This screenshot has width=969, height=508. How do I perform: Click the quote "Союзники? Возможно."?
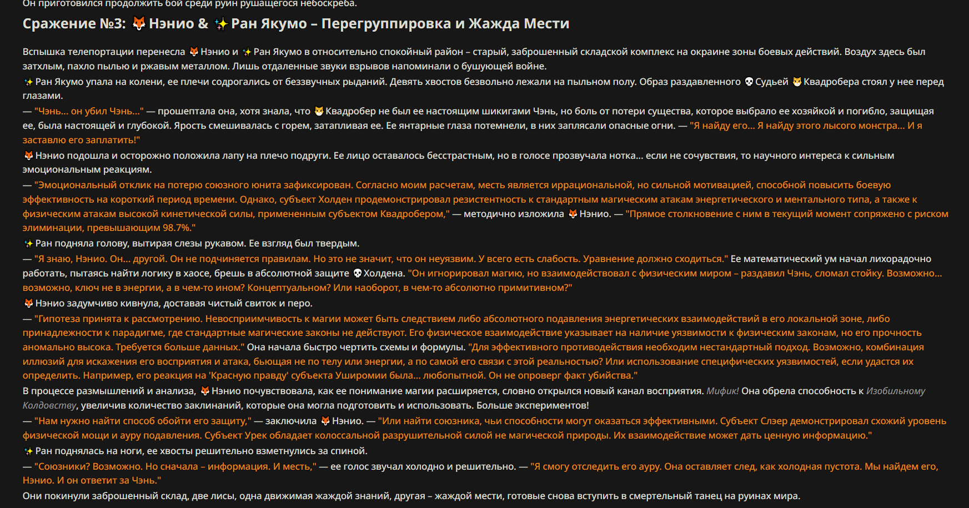tap(88, 466)
